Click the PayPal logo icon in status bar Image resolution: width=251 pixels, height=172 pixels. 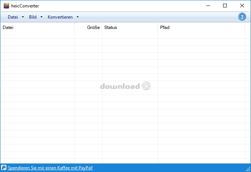[x=4, y=168]
